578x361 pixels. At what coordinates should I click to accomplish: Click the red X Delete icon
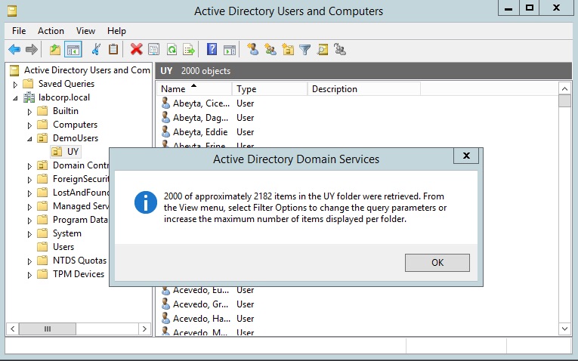pyautogui.click(x=137, y=49)
